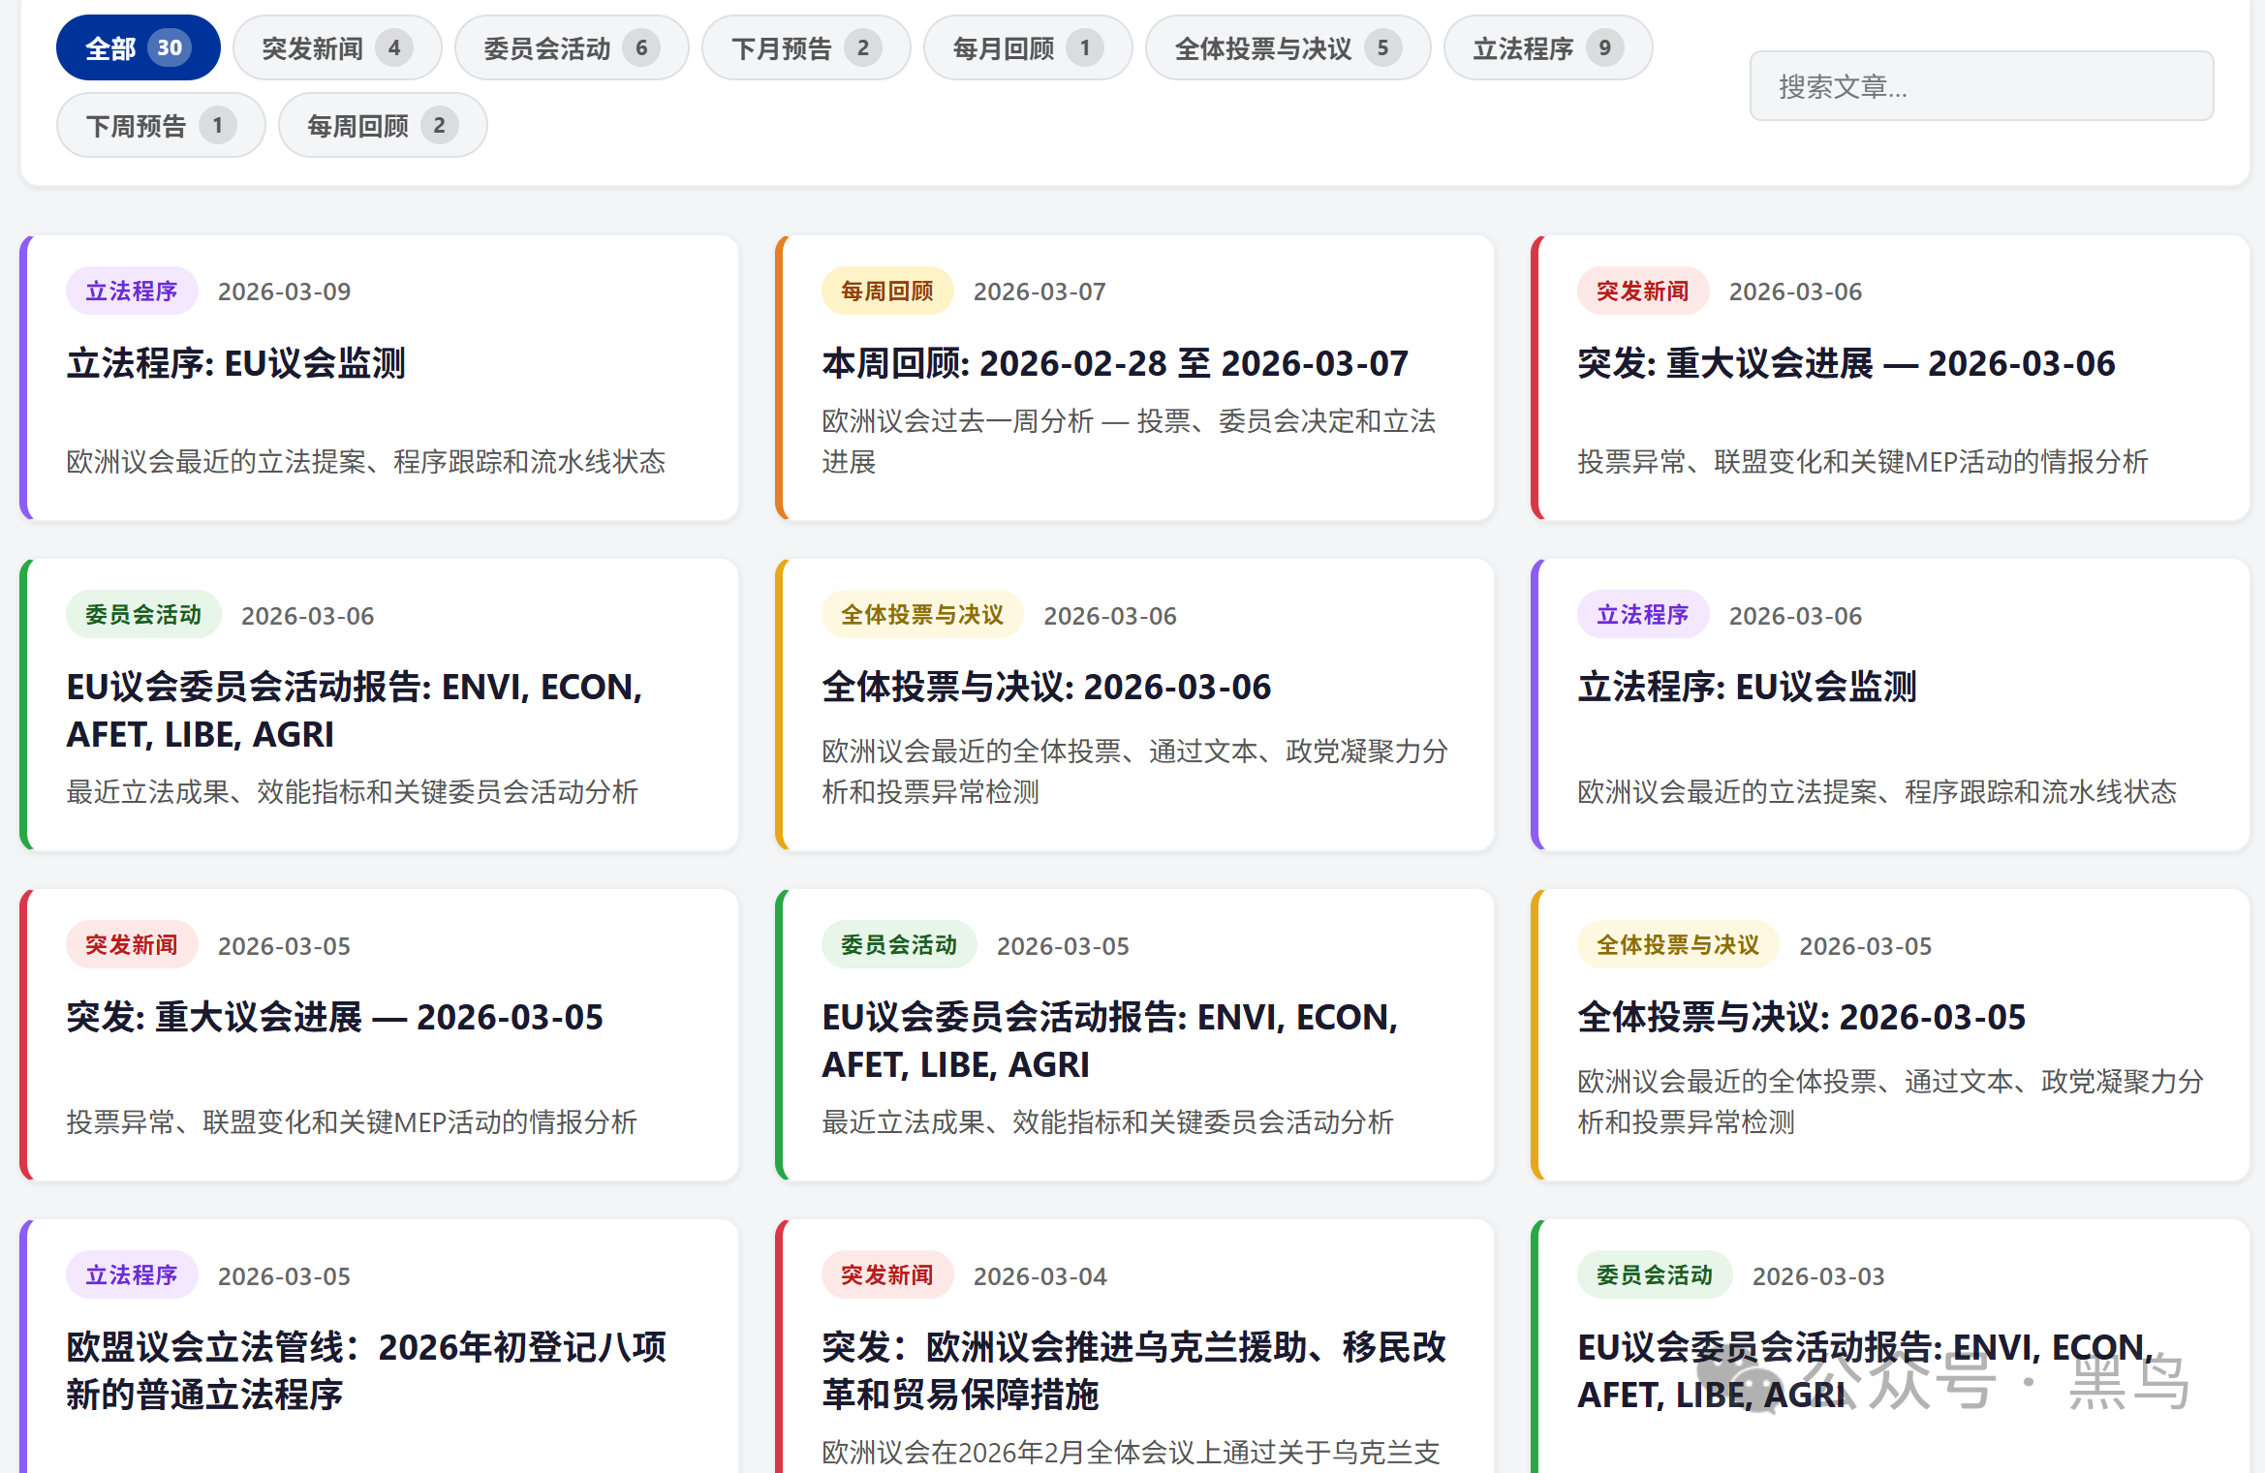Image resolution: width=2265 pixels, height=1473 pixels.
Task: Open 本周回顾 2026-02-28 至 2026-03-07 article
Action: pyautogui.click(x=1114, y=364)
